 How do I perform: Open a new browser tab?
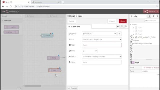coord(63,2)
